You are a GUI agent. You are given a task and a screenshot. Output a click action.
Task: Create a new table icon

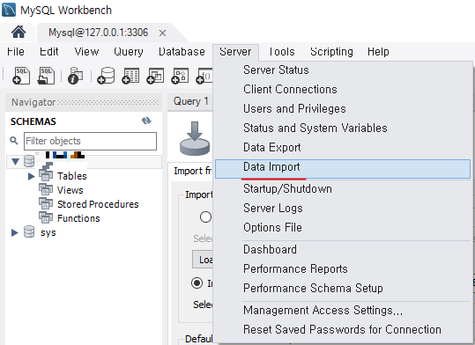click(x=130, y=76)
